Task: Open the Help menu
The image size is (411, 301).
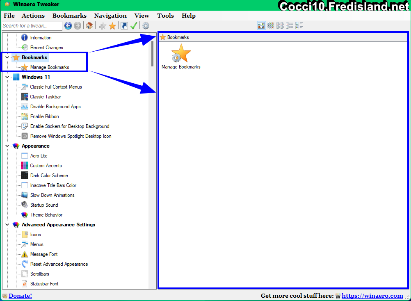Action: coord(188,16)
